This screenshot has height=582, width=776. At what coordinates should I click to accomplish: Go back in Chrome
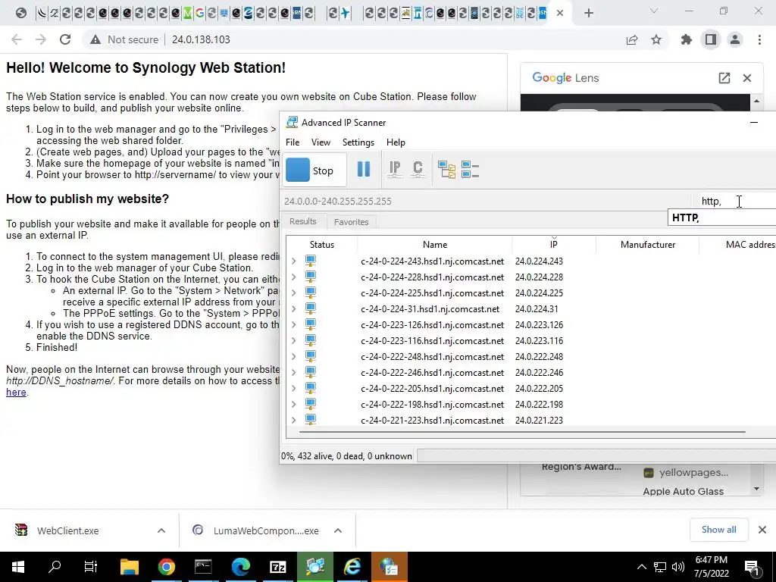(x=17, y=39)
